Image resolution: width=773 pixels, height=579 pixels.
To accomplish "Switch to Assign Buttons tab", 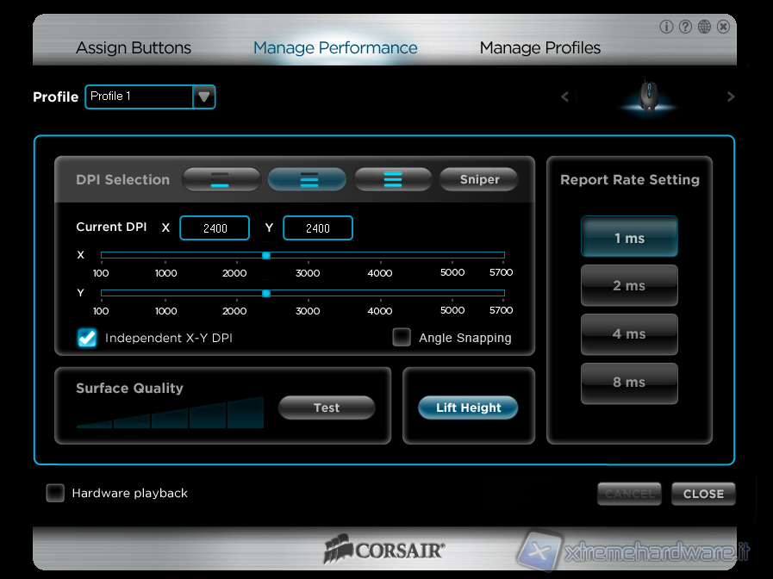I will pyautogui.click(x=134, y=48).
